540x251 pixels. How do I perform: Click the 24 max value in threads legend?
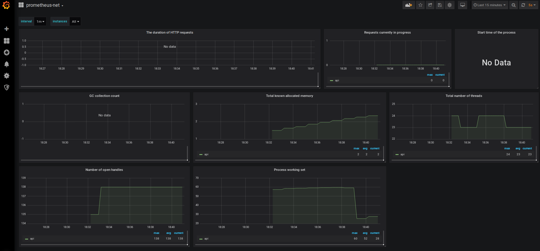click(508, 154)
